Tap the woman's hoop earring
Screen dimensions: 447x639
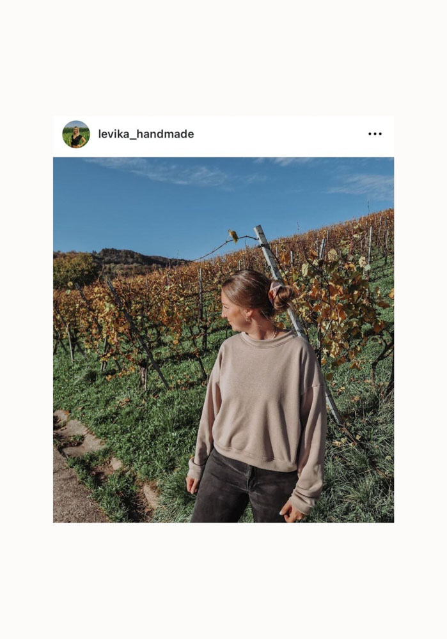tap(247, 319)
